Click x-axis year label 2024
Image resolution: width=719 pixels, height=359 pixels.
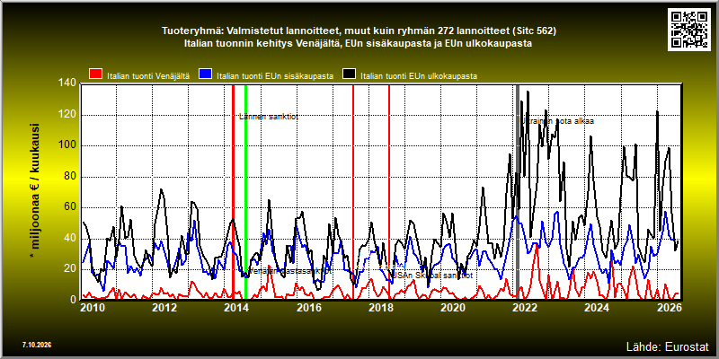point(597,308)
